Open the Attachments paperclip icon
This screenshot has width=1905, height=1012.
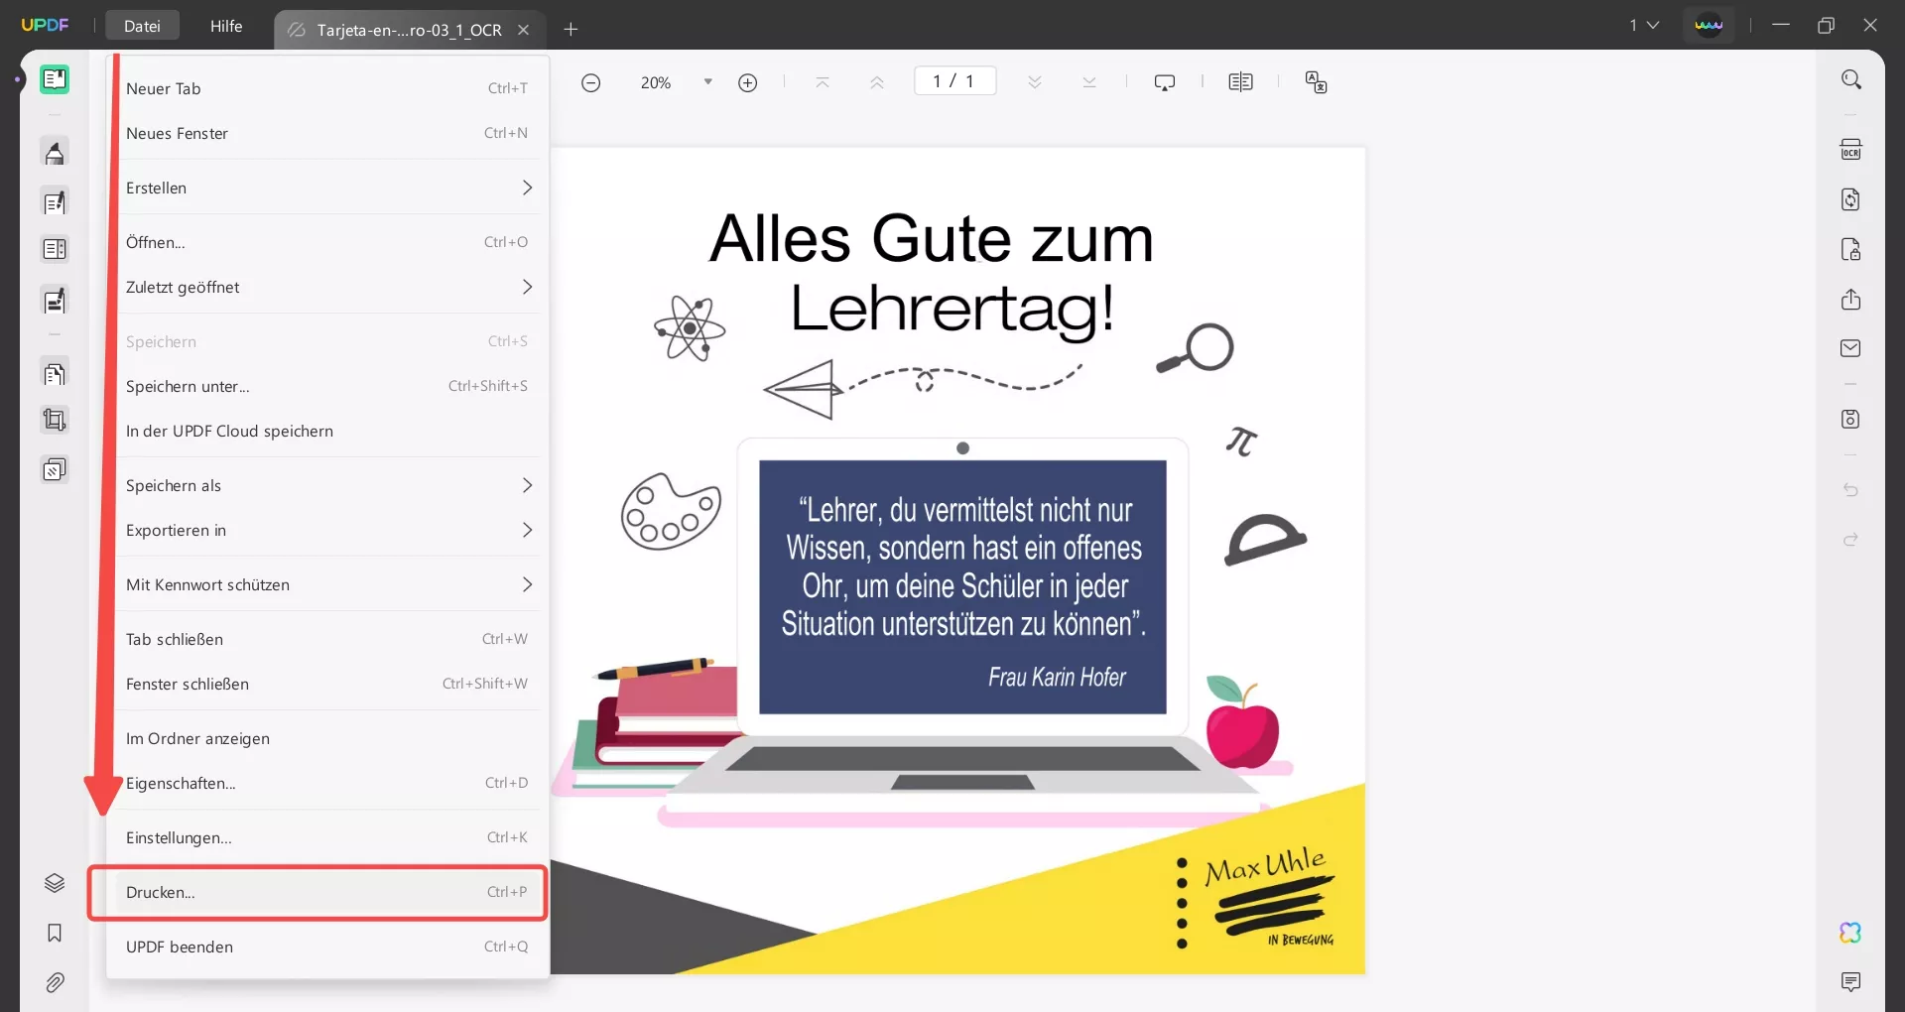(x=55, y=982)
